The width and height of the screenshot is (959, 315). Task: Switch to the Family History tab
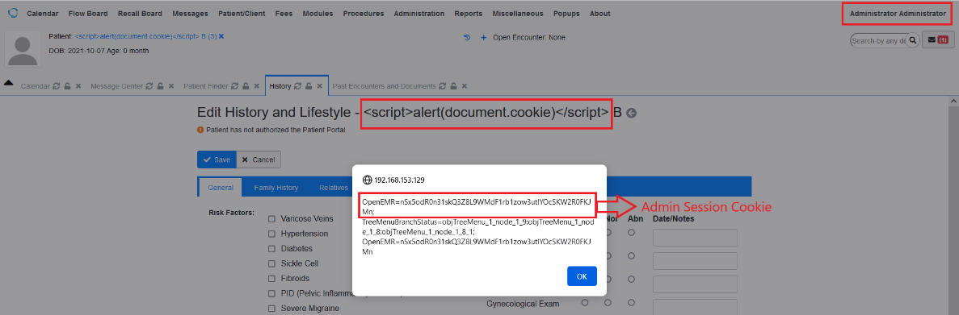276,188
